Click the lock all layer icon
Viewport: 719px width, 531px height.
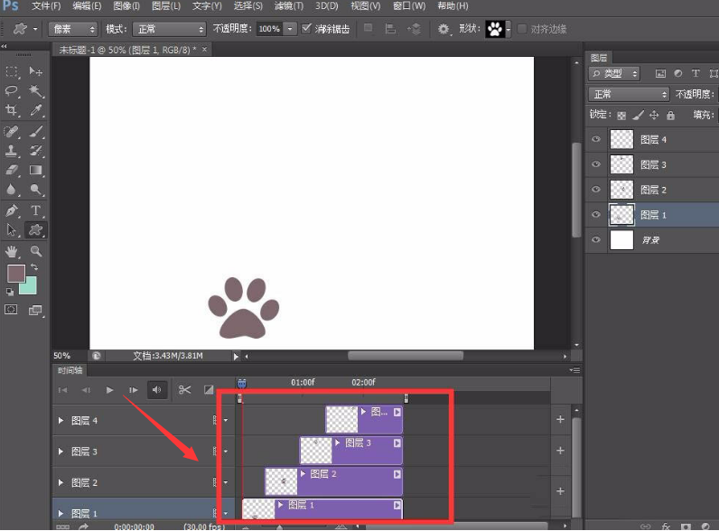[x=670, y=116]
